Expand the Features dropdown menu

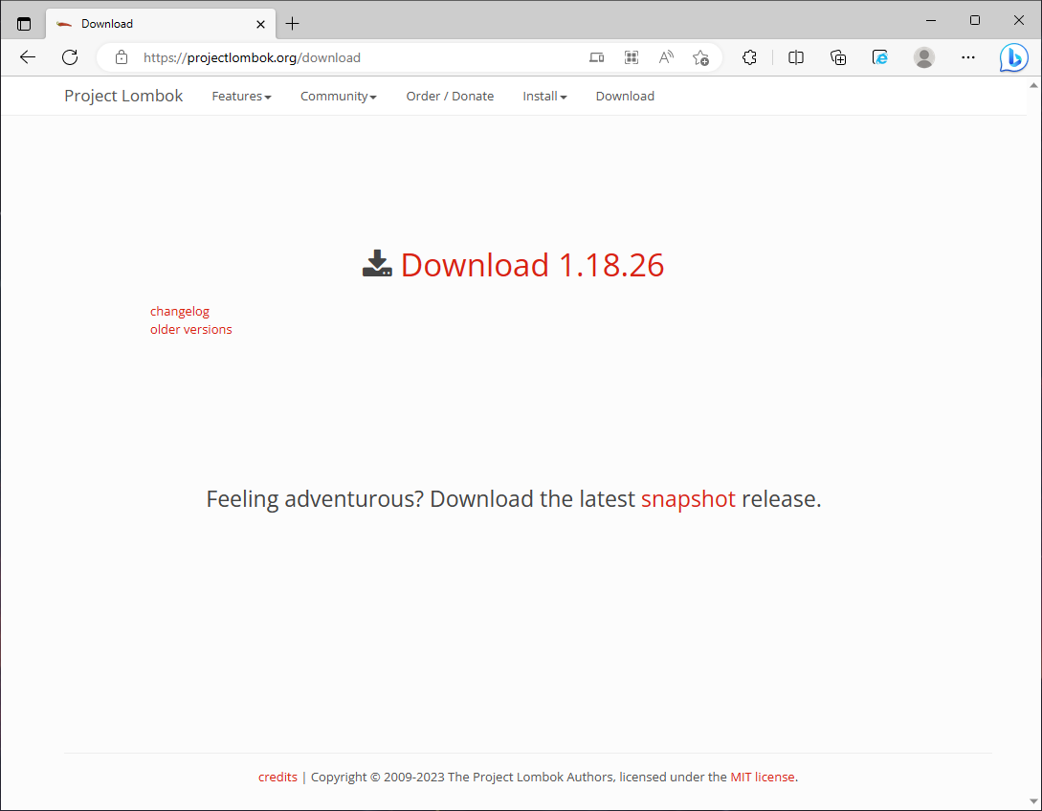[x=241, y=97]
